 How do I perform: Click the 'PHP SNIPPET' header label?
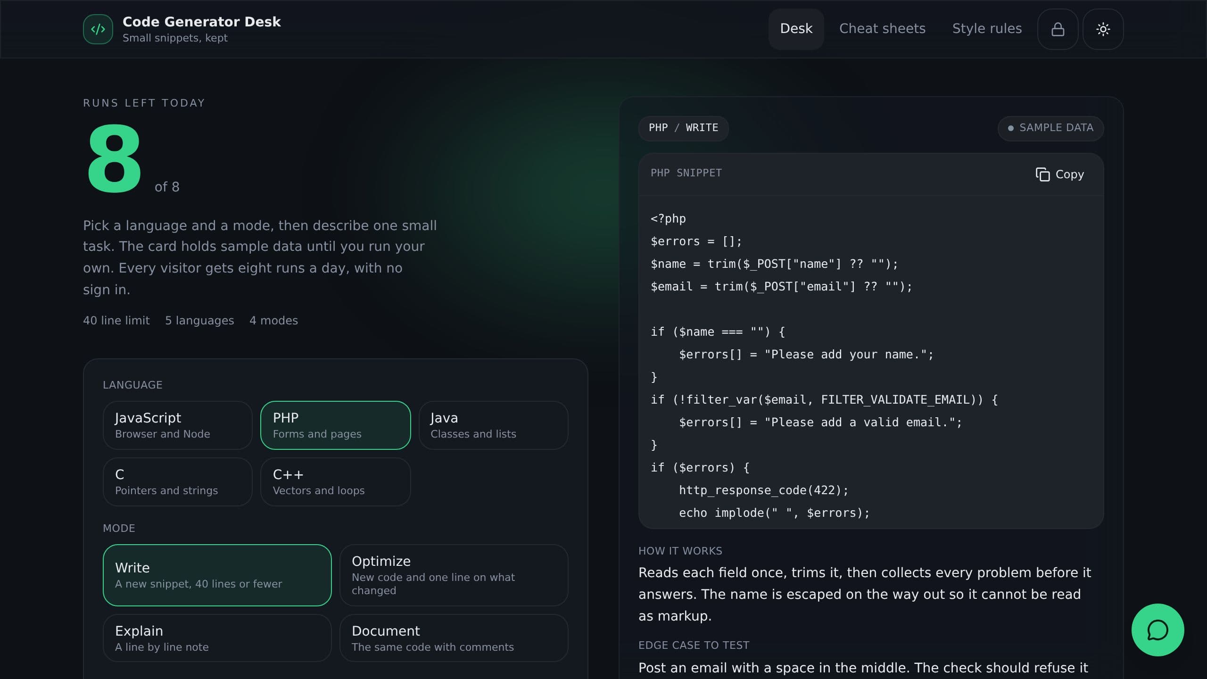click(686, 173)
